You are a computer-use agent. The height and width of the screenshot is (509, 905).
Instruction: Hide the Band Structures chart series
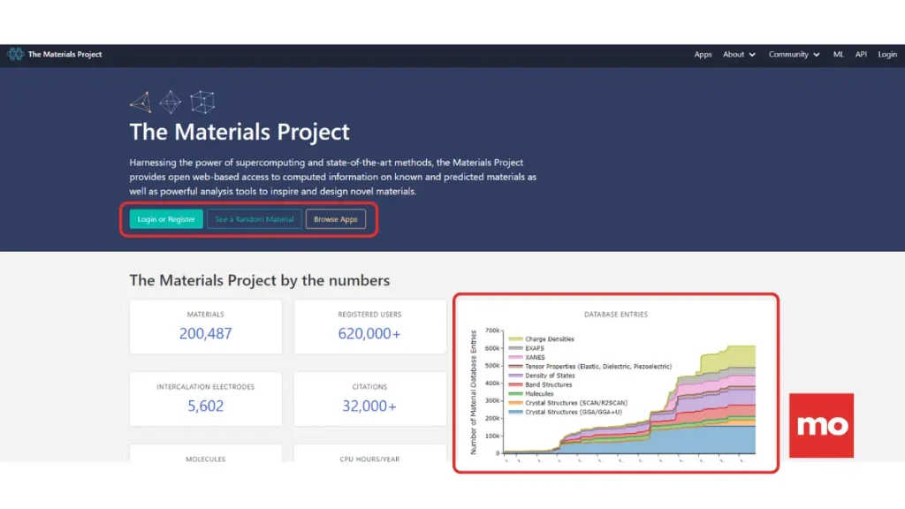548,384
